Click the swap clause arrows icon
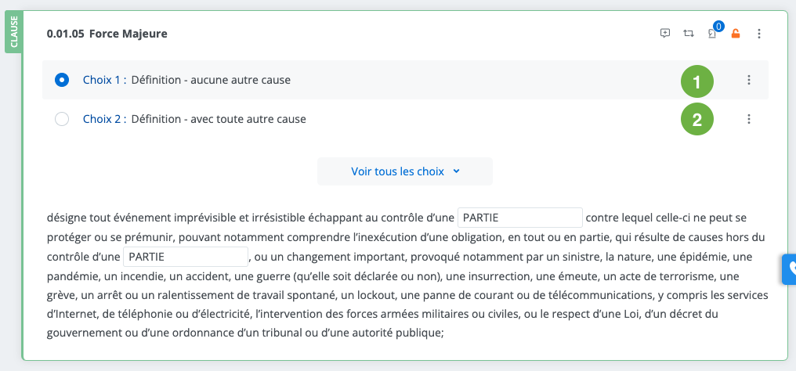 tap(688, 34)
